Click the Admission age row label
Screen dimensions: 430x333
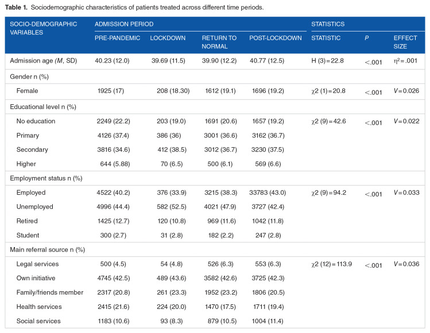[x=44, y=61]
